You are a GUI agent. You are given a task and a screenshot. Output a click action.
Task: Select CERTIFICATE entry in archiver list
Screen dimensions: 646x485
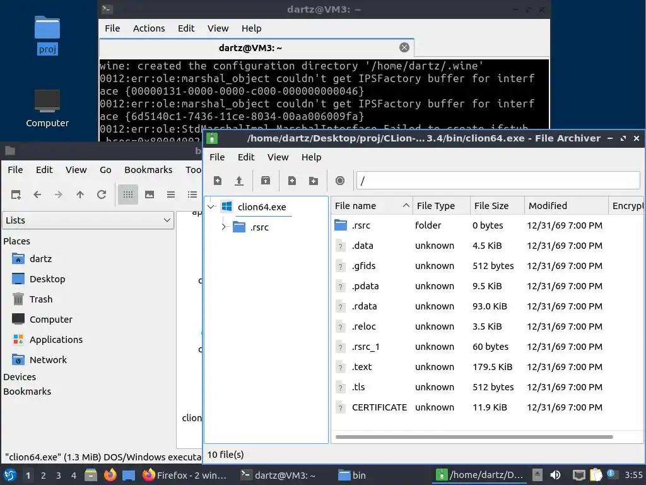point(488,407)
